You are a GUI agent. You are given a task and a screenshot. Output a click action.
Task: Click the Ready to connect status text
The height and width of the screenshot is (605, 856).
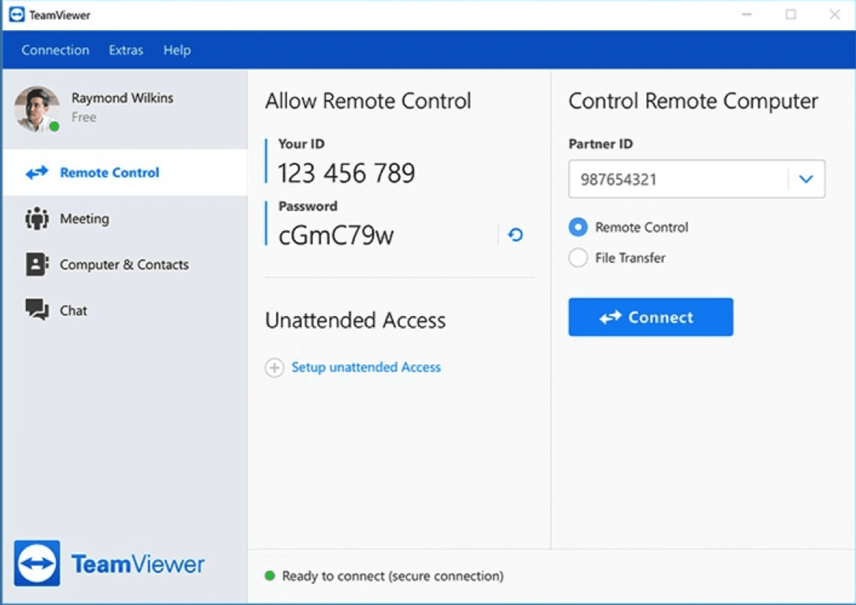point(393,576)
